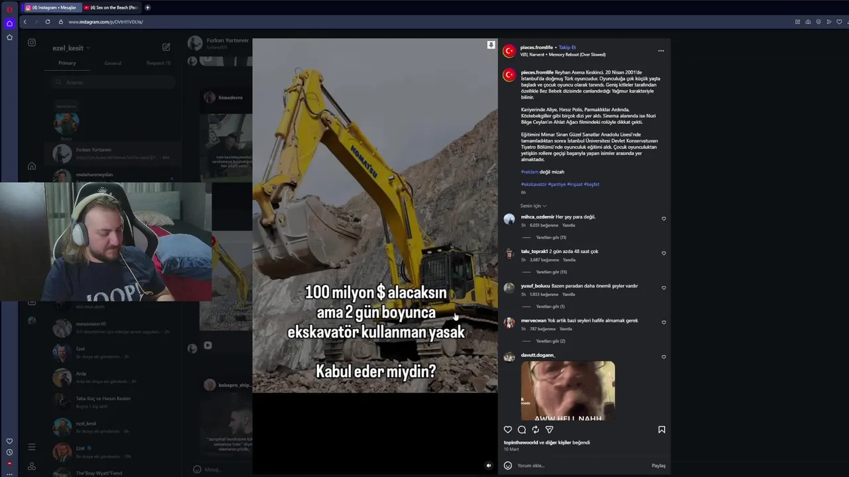Open the mesavision10 conversation
The image size is (849, 477).
pyautogui.click(x=113, y=327)
